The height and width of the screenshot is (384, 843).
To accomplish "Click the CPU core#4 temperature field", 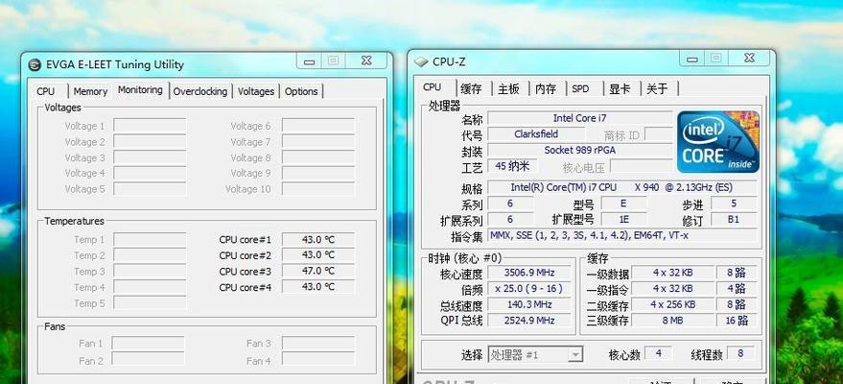I will 318,287.
